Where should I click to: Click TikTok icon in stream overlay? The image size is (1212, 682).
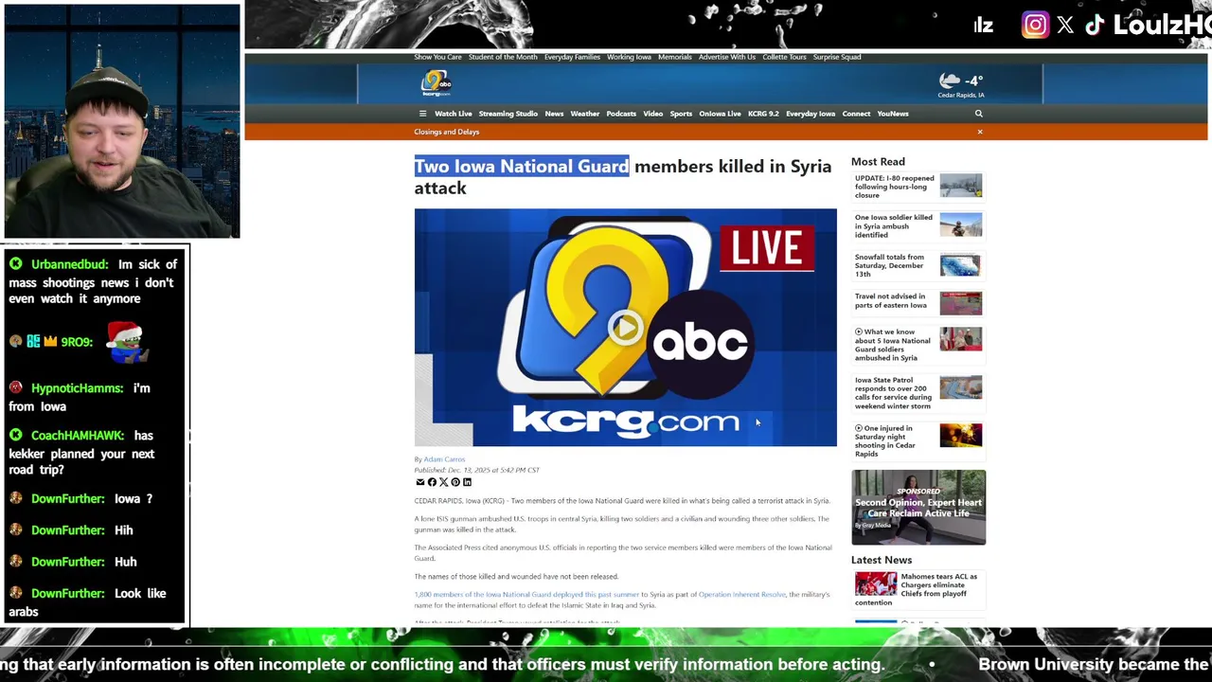tap(1095, 26)
